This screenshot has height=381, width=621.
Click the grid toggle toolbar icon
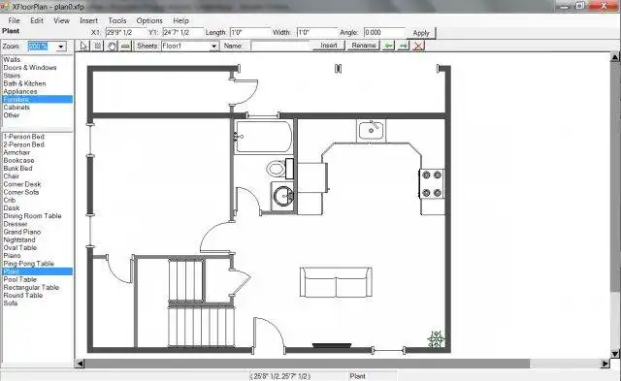(97, 46)
